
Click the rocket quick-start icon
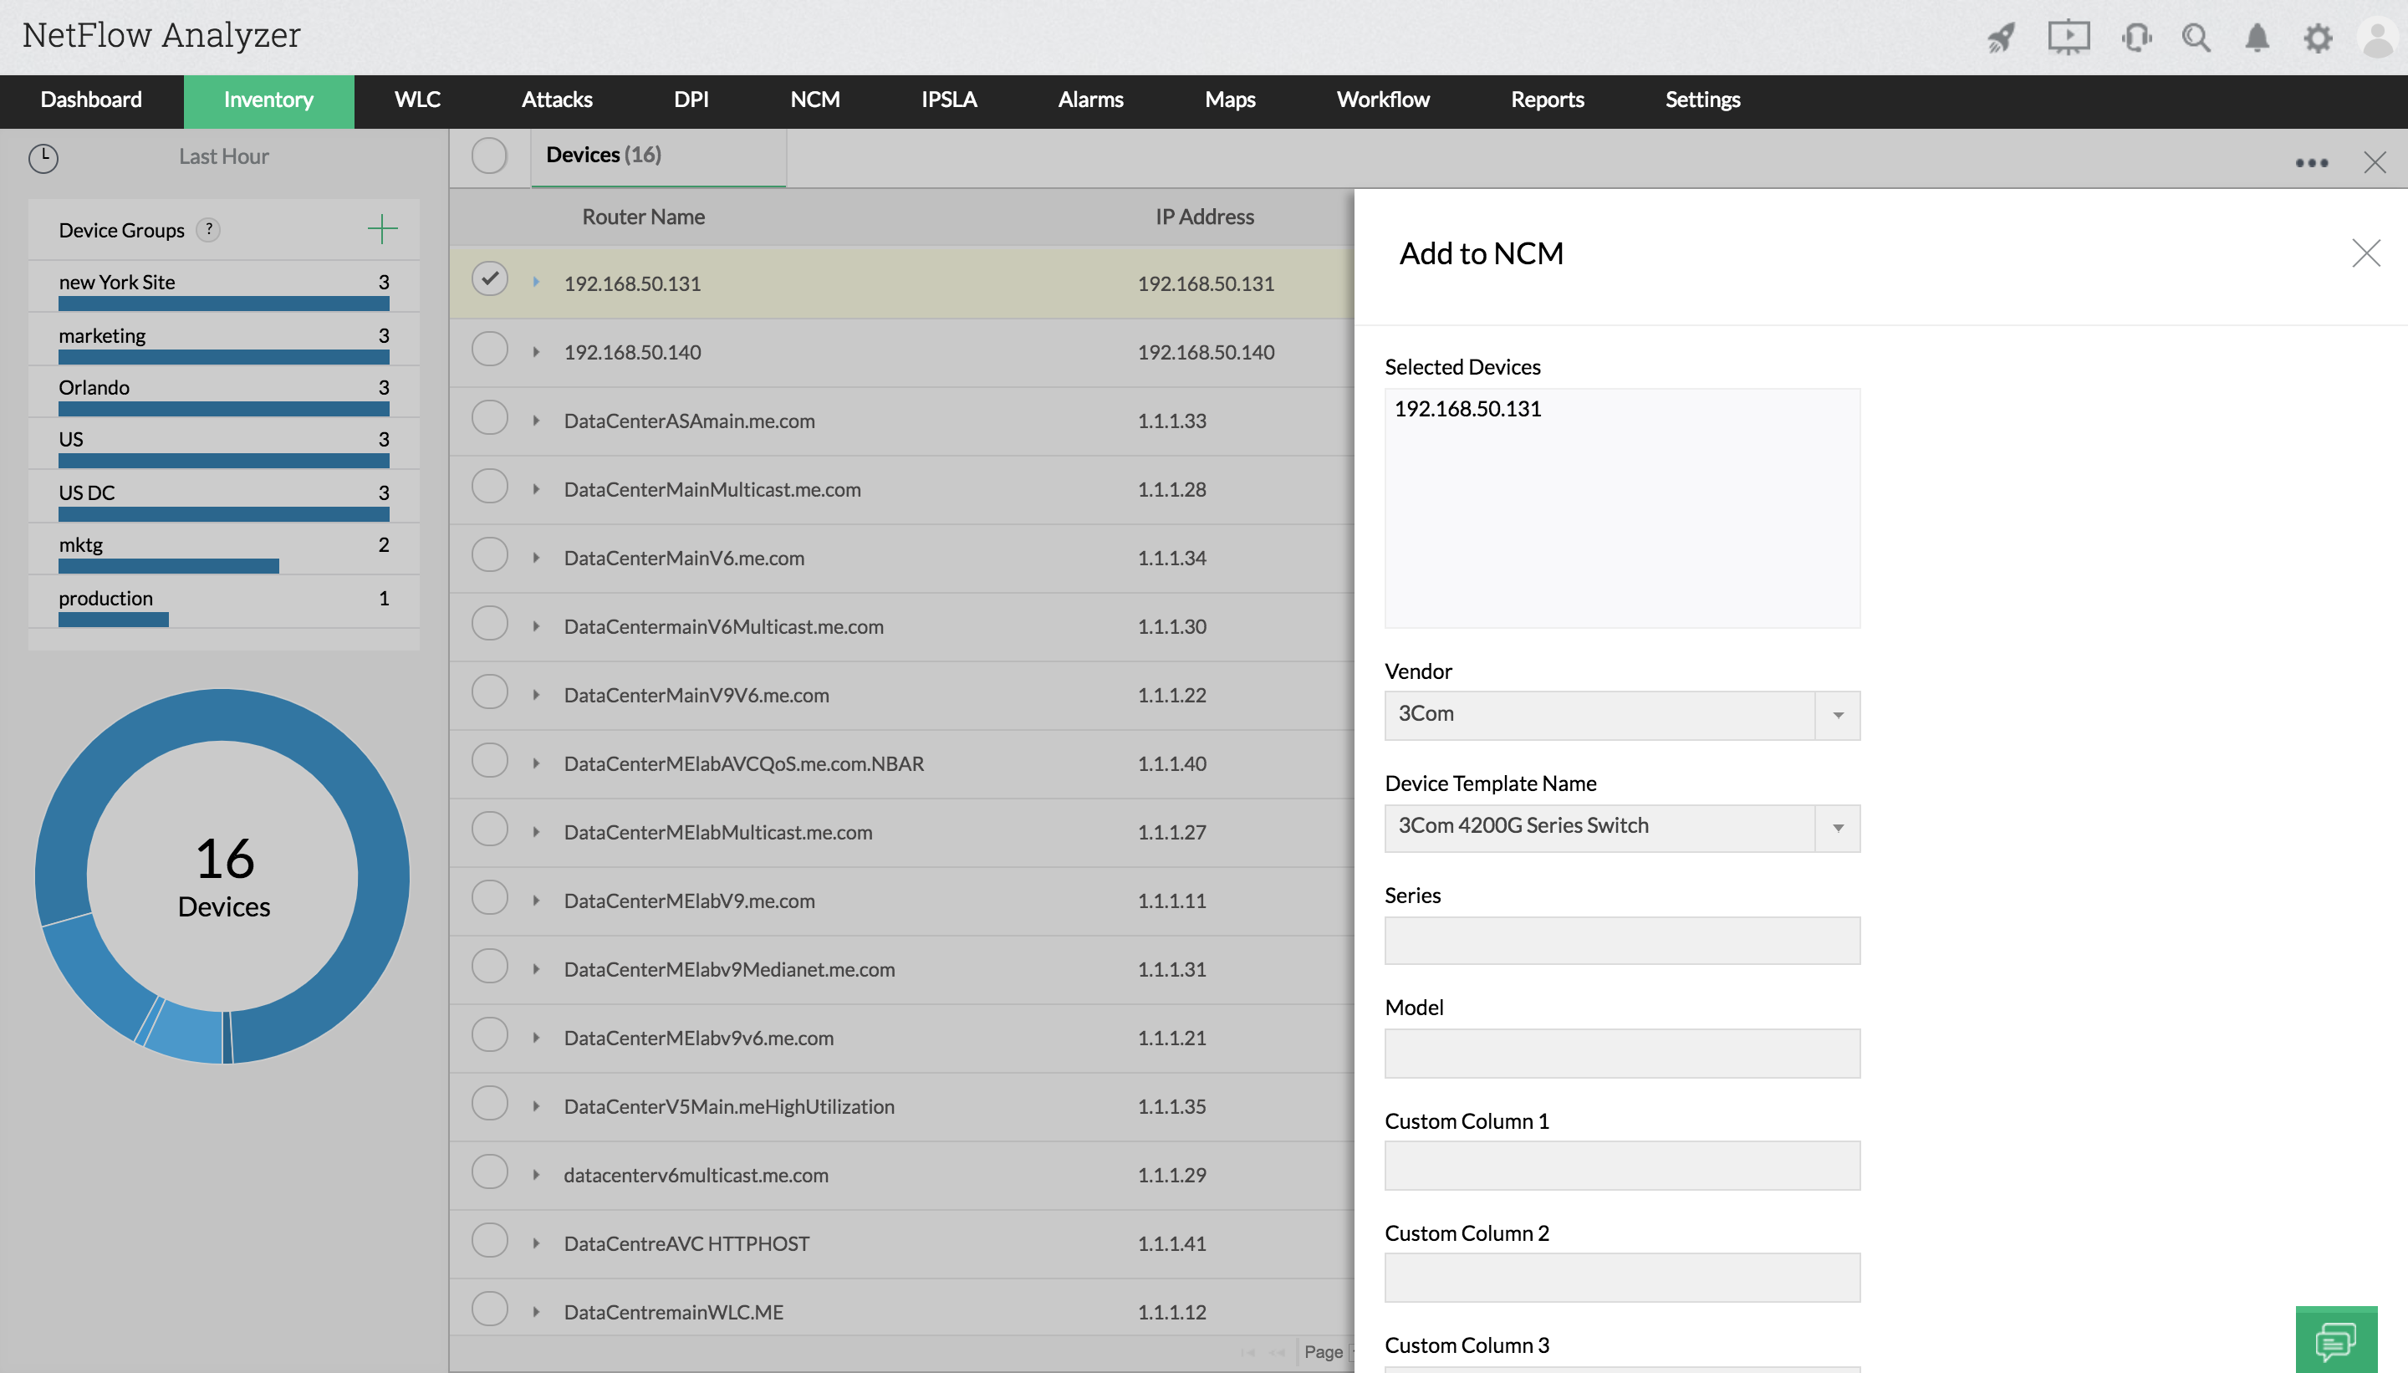[2002, 38]
